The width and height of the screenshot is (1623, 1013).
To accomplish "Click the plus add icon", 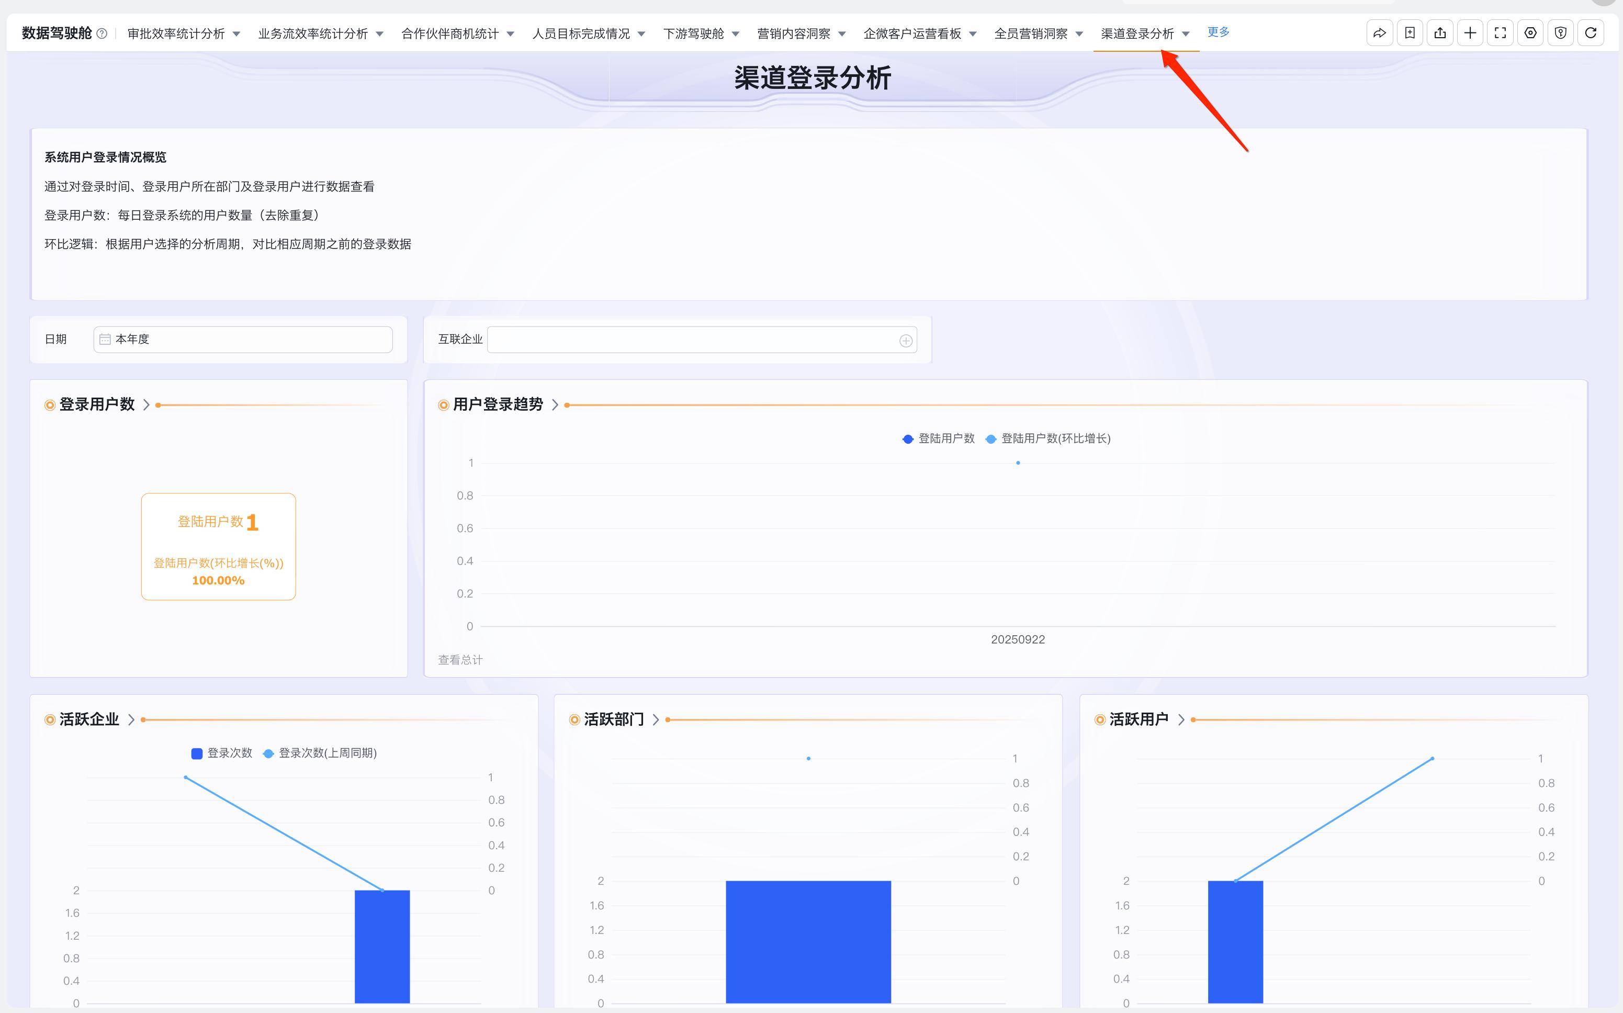I will [x=1470, y=33].
